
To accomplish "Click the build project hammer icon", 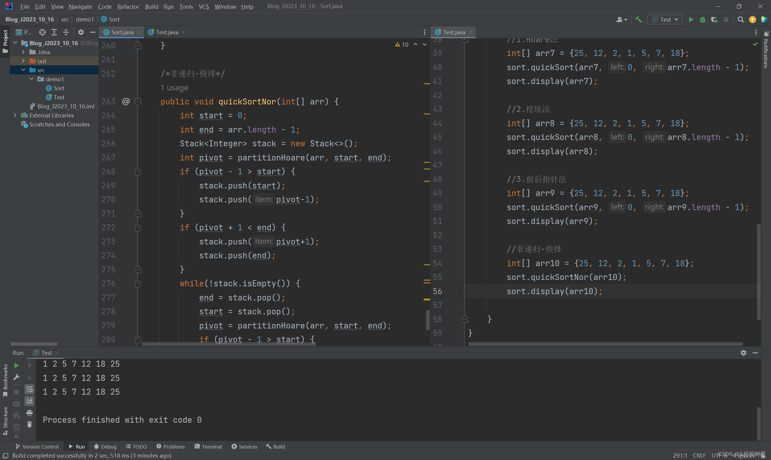I will (x=638, y=20).
